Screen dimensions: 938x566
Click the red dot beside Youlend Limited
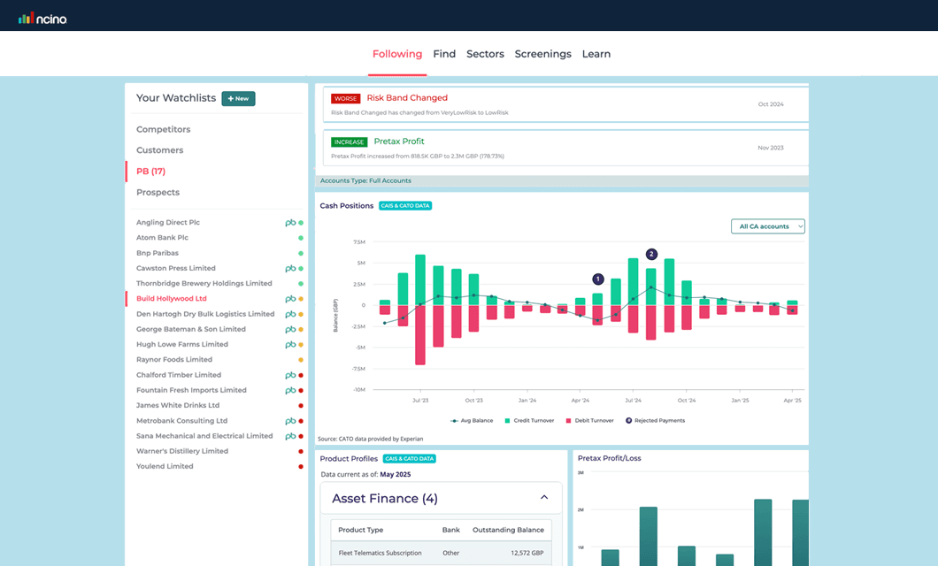pyautogui.click(x=301, y=466)
